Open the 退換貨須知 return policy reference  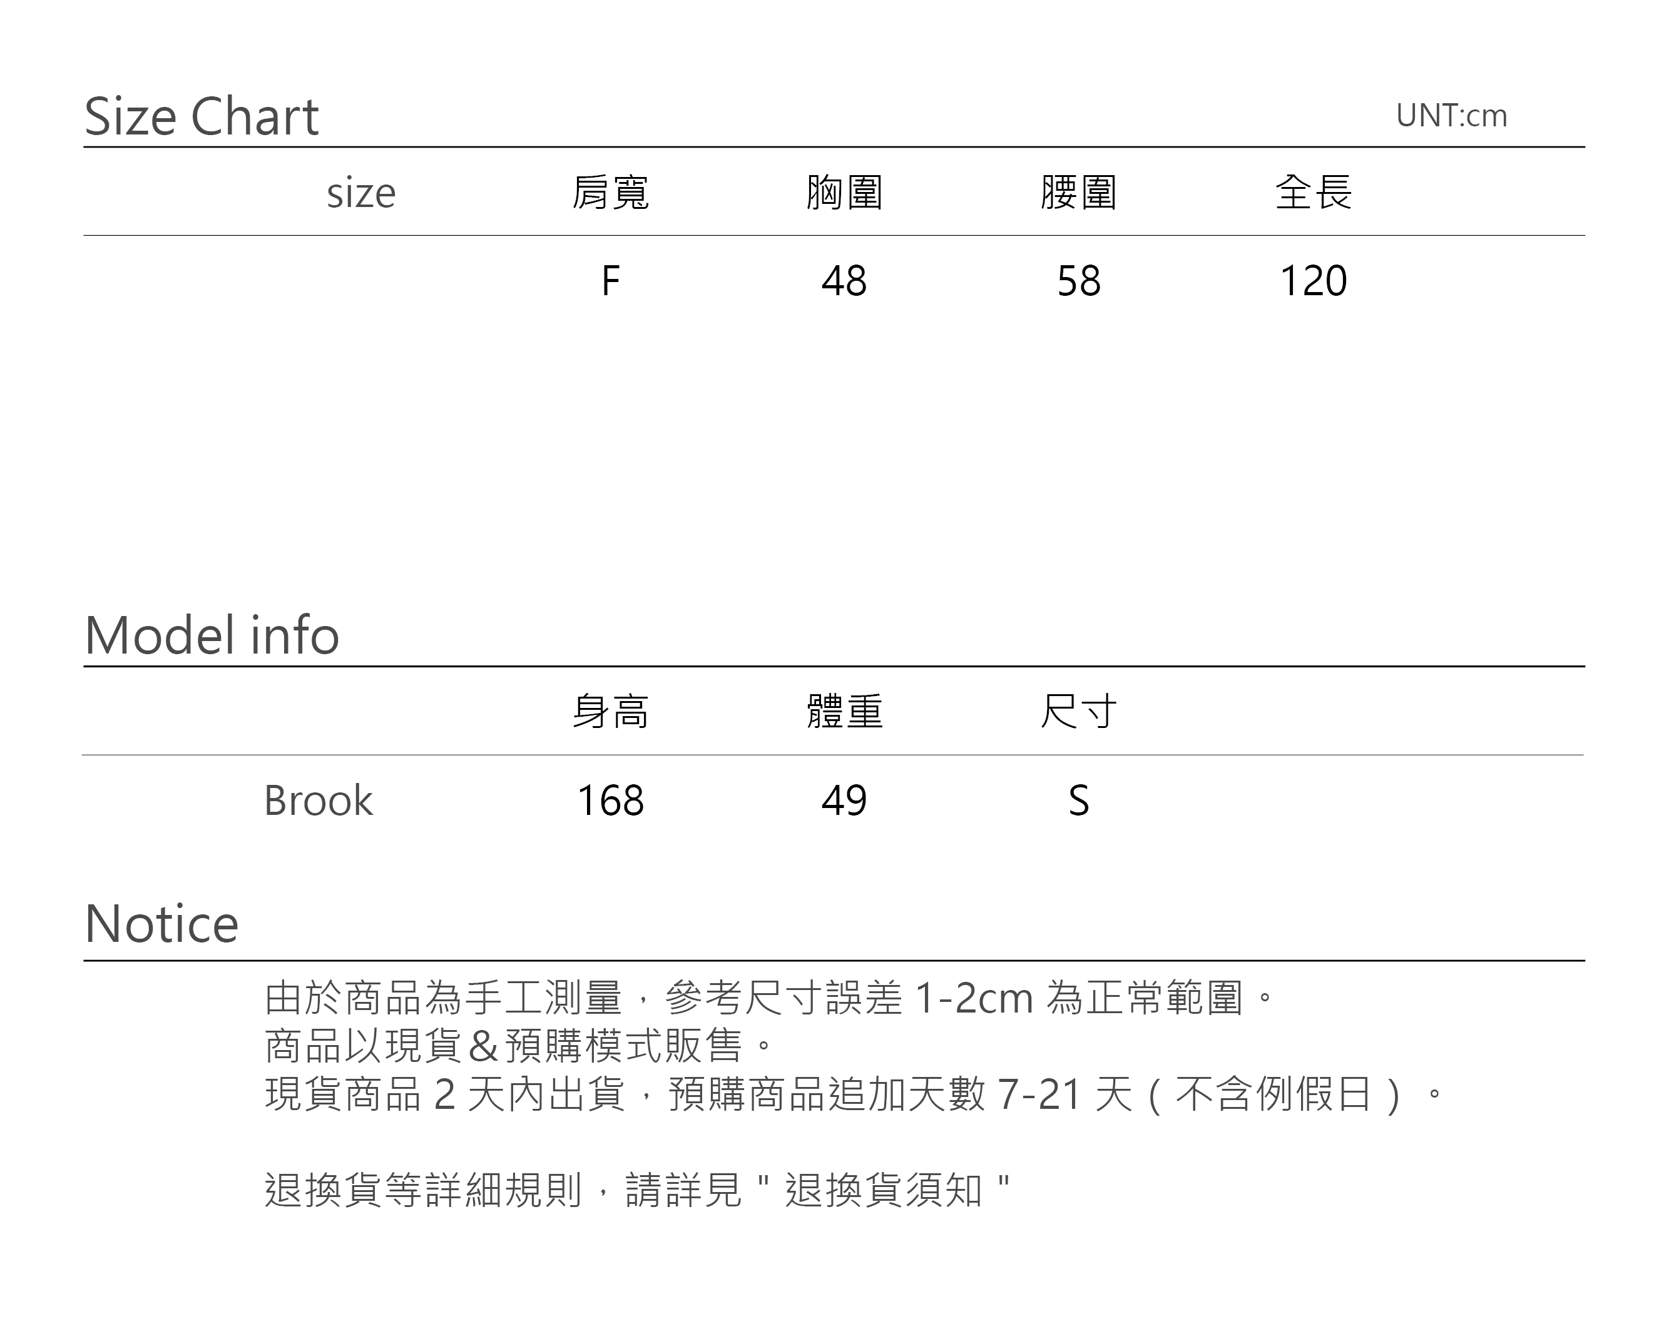tap(883, 1190)
